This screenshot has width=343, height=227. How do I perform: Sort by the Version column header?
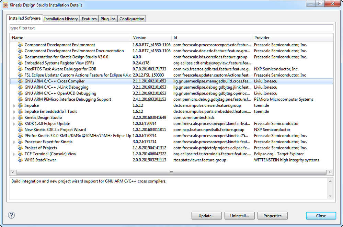click(x=151, y=38)
